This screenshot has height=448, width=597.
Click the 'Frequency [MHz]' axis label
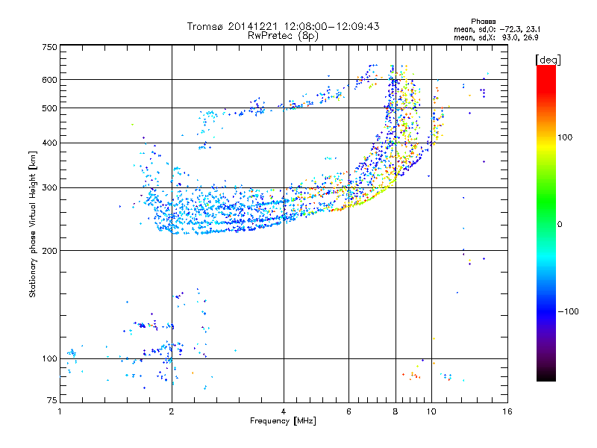click(283, 421)
